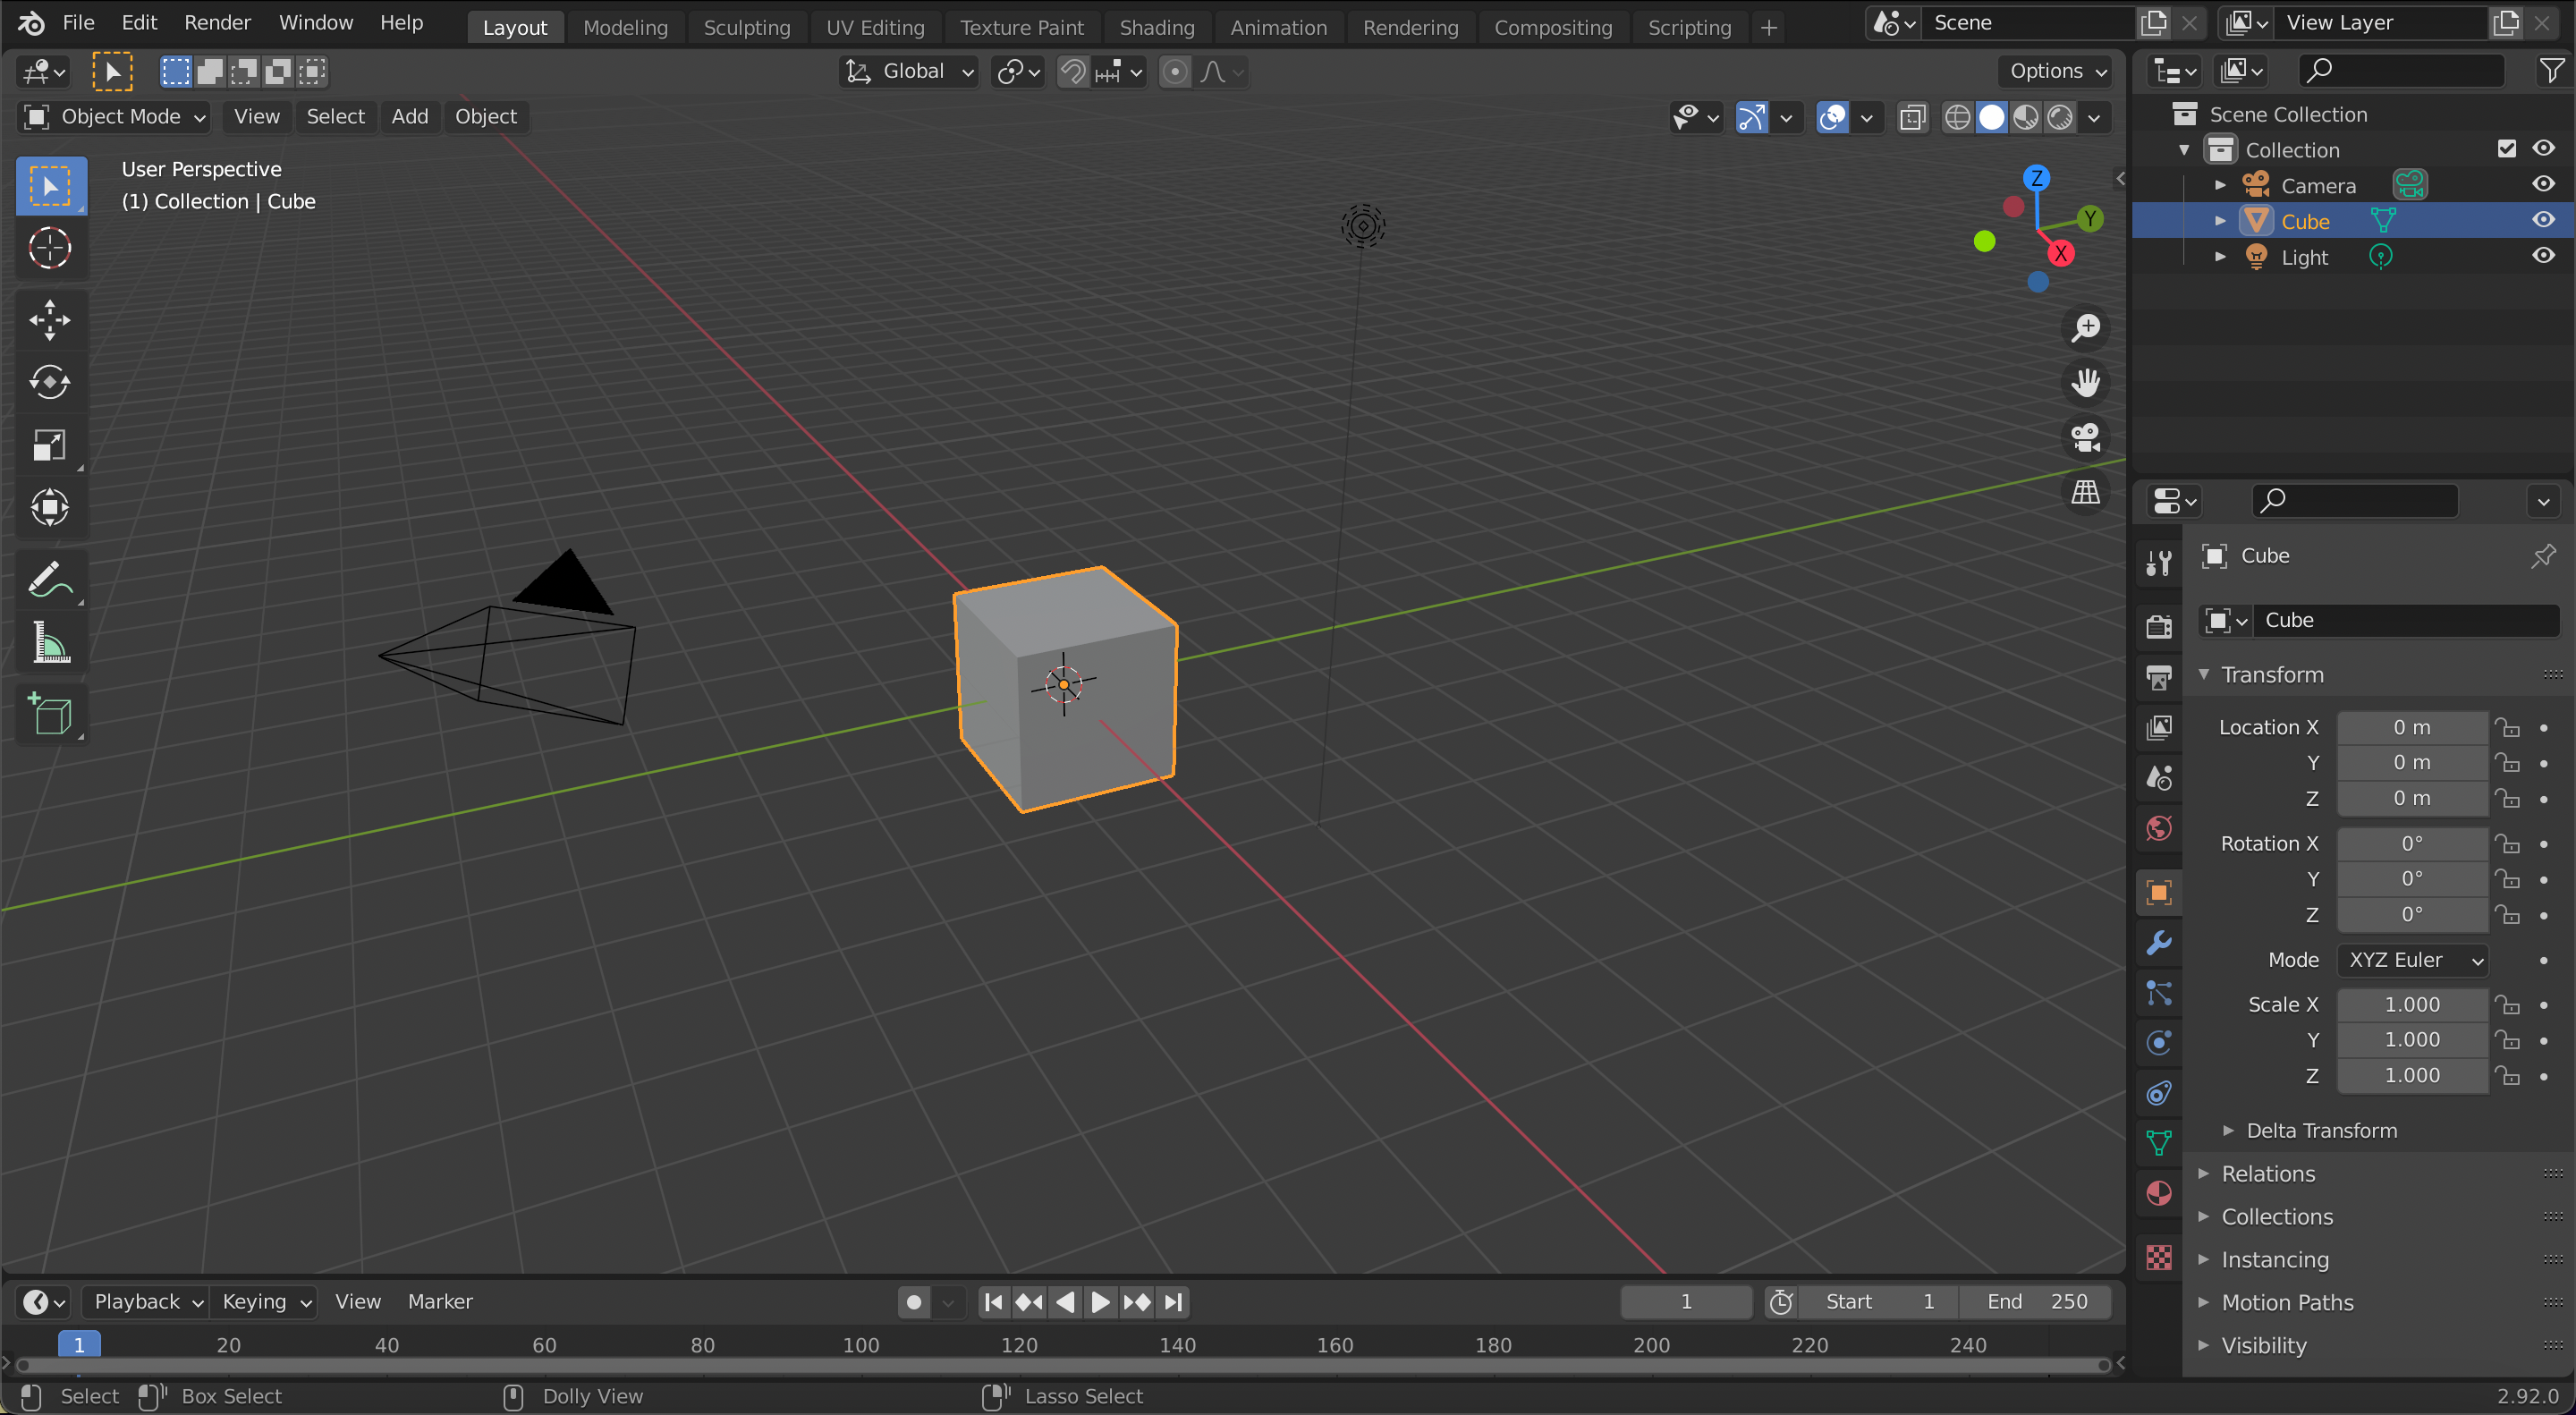
Task: Click the Object menu in header
Action: point(486,115)
